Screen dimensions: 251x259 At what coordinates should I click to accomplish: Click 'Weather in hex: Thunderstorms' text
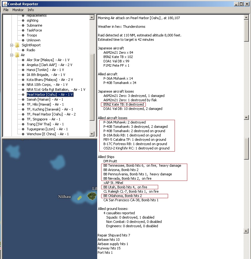(122, 27)
